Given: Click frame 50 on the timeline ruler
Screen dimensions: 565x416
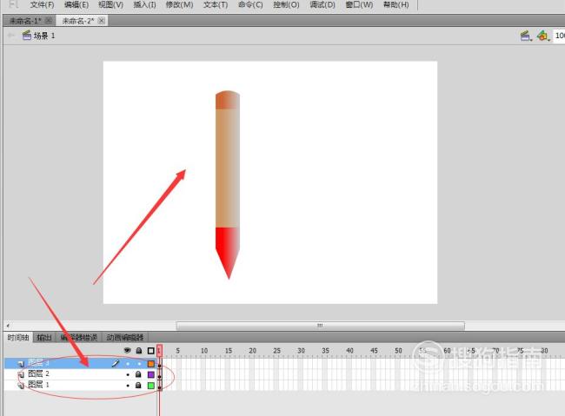Looking at the screenshot, I should point(398,351).
